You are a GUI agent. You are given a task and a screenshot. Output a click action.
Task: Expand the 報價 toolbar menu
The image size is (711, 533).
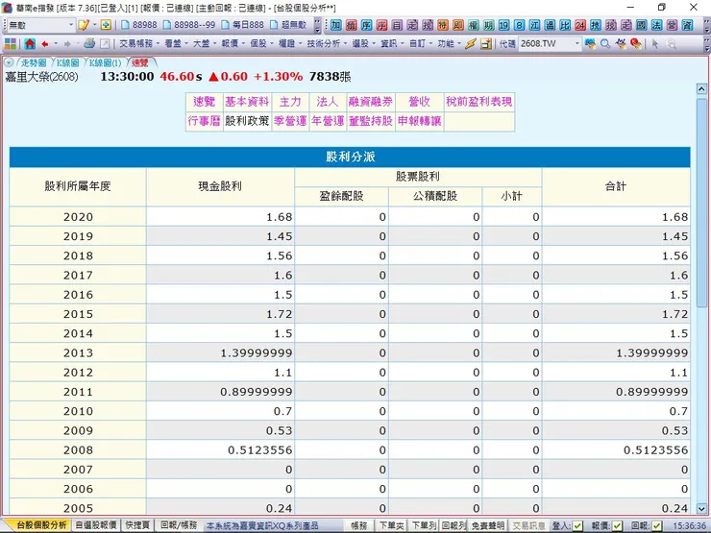pos(233,44)
